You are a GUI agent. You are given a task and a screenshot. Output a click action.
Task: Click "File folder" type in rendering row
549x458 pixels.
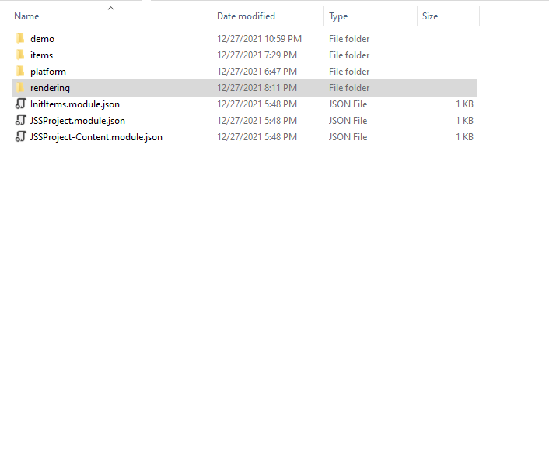click(x=349, y=88)
